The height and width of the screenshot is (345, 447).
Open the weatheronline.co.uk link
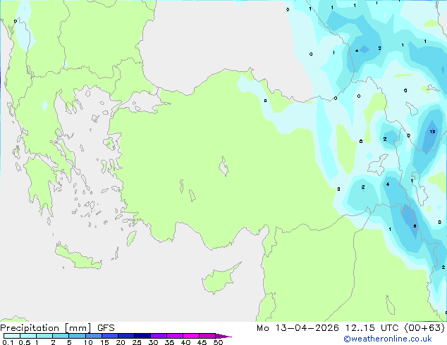(x=388, y=339)
